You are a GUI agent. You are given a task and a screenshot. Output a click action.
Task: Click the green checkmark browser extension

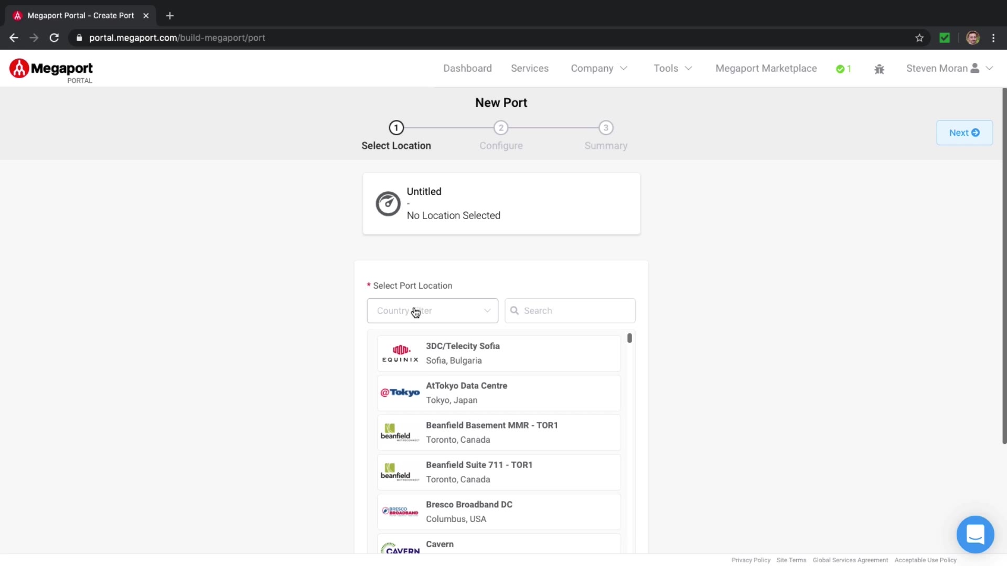click(945, 38)
